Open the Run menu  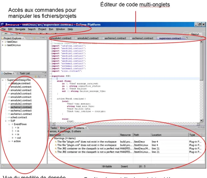click(x=51, y=29)
